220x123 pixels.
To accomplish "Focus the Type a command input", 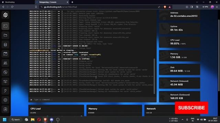I will coord(92,99).
